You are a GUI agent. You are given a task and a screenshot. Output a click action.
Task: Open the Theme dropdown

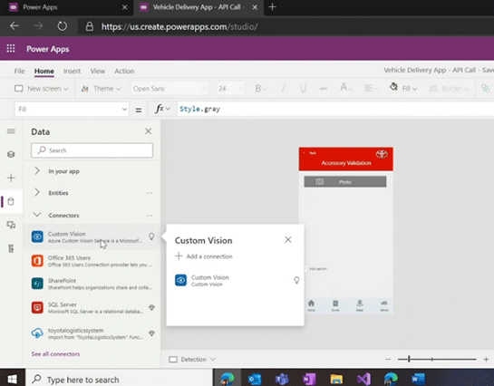click(101, 89)
